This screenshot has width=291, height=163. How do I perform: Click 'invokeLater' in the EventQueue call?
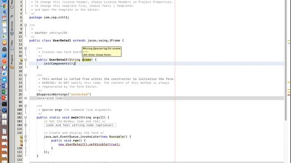coord(90,137)
